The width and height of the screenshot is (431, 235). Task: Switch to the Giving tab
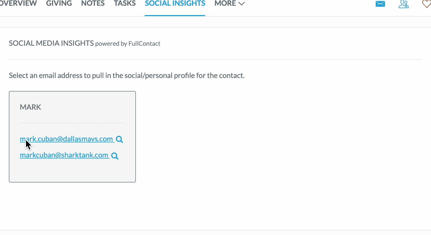tap(59, 3)
